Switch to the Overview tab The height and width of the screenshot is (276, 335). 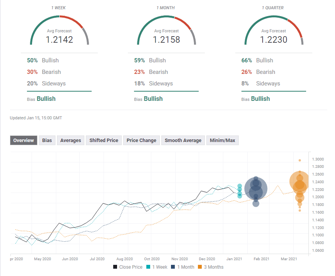point(24,141)
